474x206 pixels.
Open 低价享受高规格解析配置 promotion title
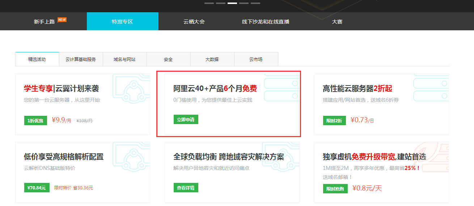click(x=64, y=157)
